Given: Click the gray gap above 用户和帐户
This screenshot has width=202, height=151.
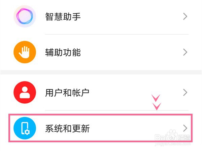Looking at the screenshot, I should pyautogui.click(x=101, y=72).
